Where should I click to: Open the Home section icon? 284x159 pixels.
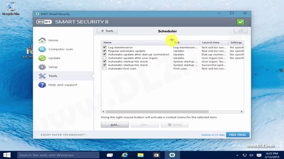point(42,40)
